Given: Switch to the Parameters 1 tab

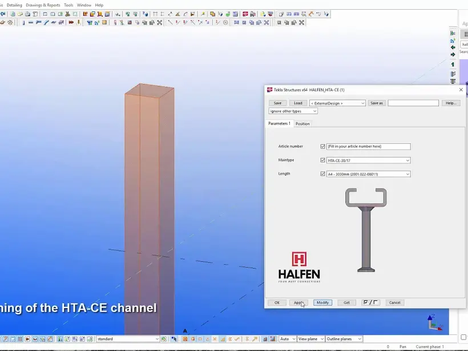Looking at the screenshot, I should coord(279,123).
